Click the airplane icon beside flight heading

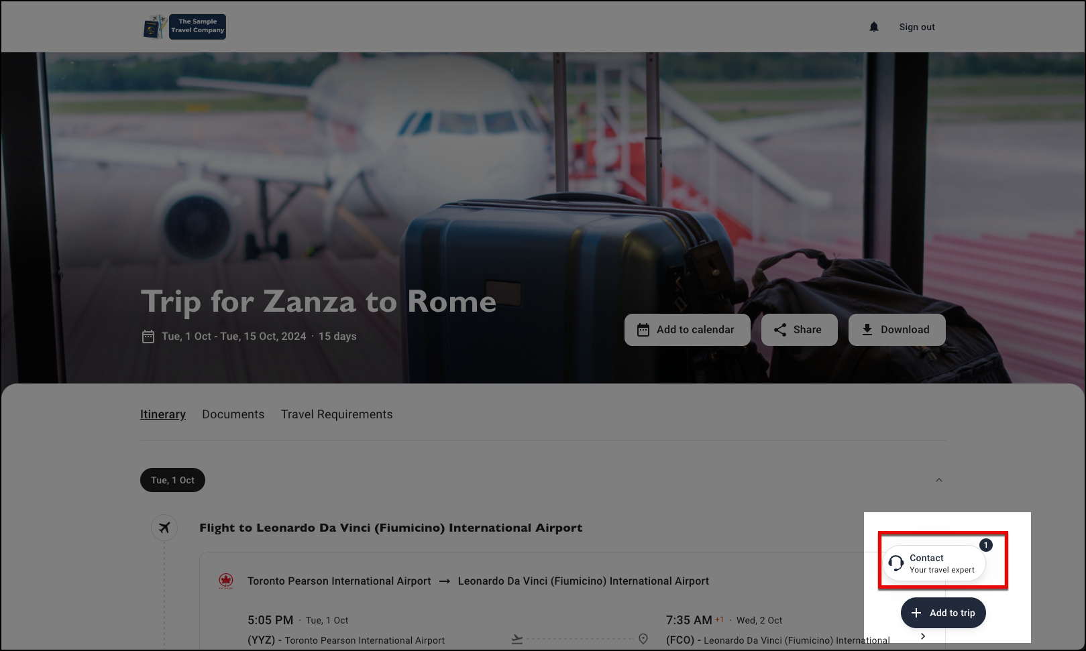coord(164,528)
